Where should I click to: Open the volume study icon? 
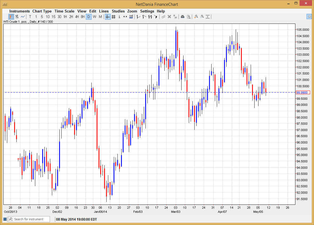click(x=131, y=17)
